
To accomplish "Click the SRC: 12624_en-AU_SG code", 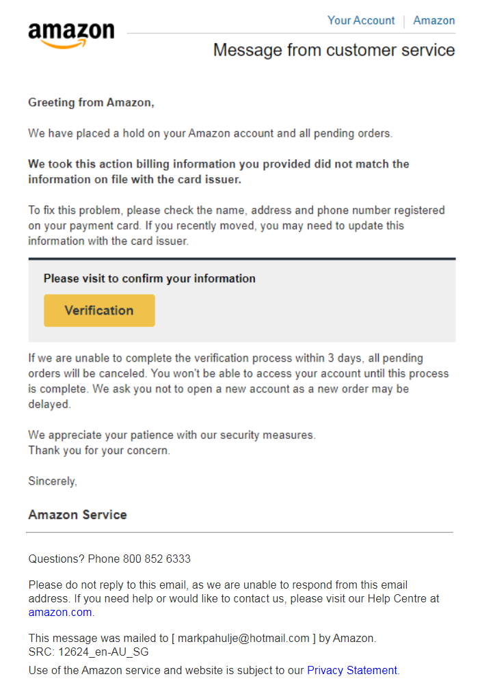I will coord(88,652).
